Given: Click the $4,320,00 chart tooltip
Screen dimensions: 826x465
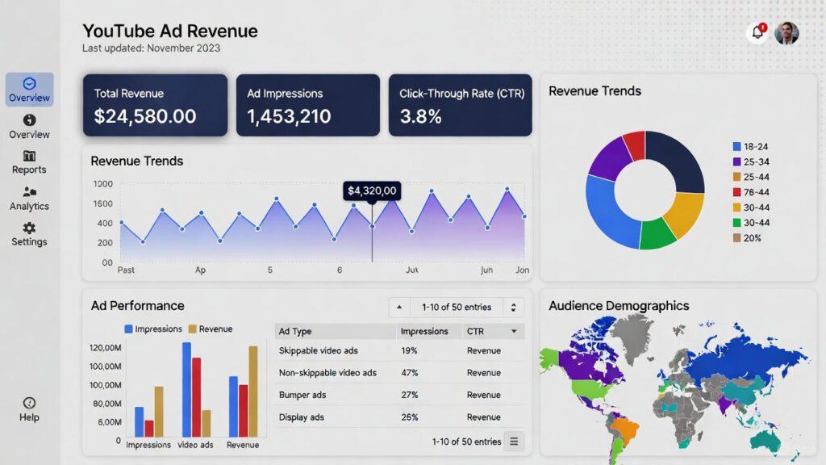Looking at the screenshot, I should click(372, 191).
